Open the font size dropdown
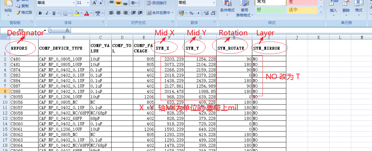 pyautogui.click(x=88, y=3)
